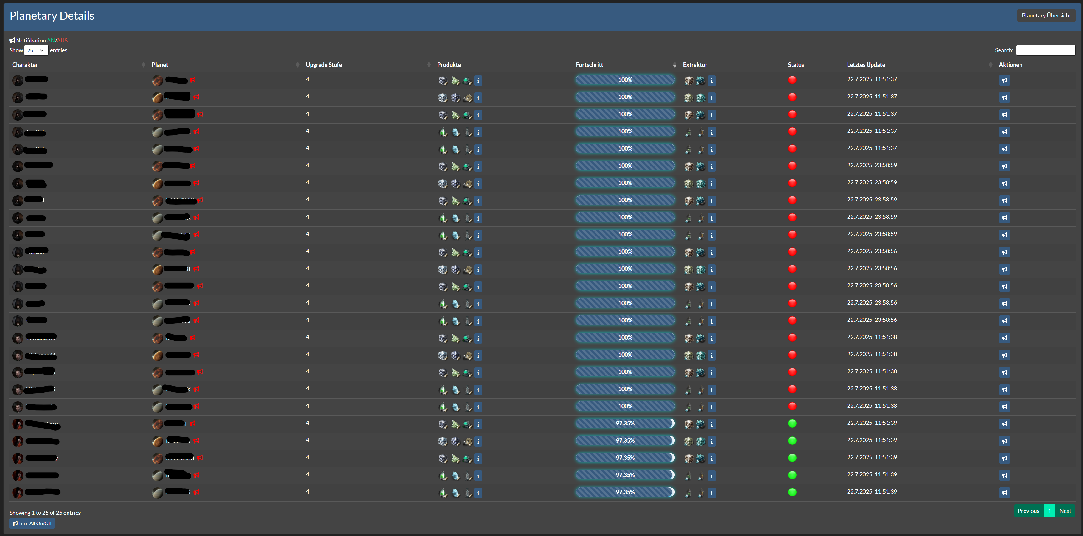This screenshot has width=1083, height=536.
Task: Sort by the Charakter column header
Action: [x=25, y=65]
